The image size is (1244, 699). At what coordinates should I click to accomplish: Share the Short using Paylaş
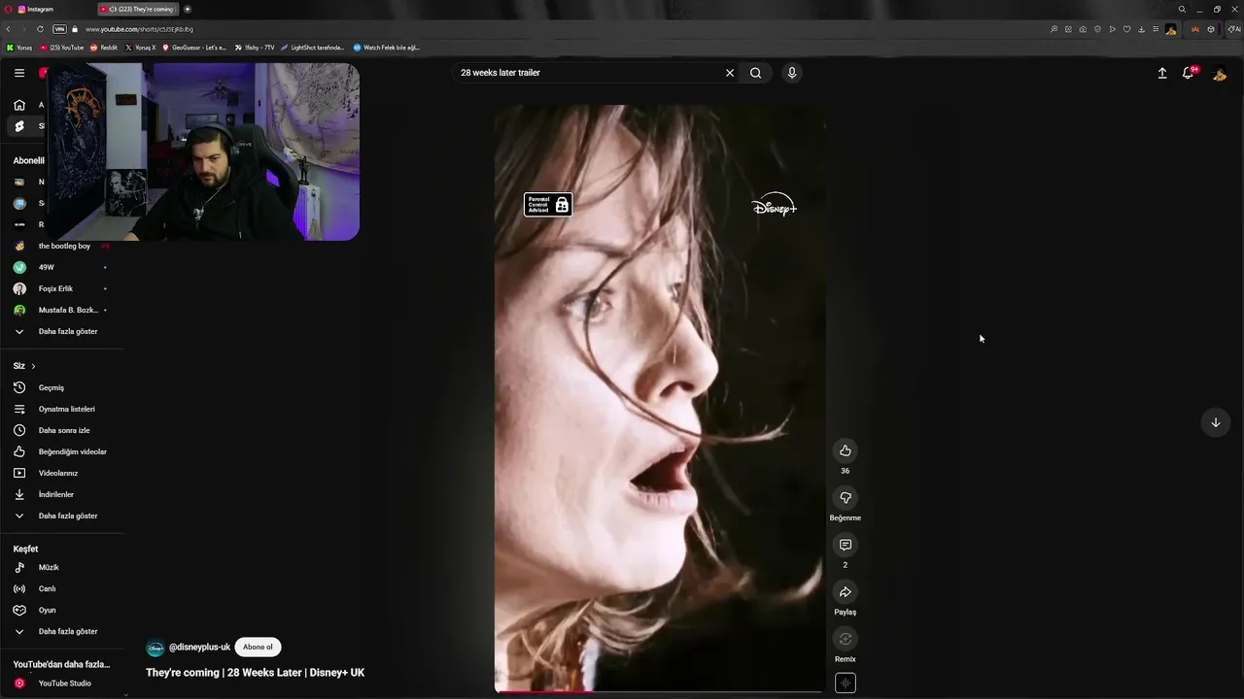tap(846, 592)
